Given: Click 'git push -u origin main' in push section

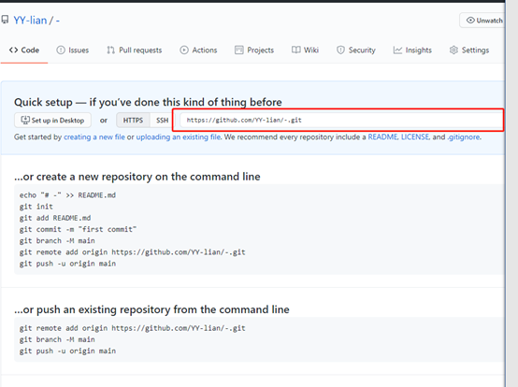Looking at the screenshot, I should click(67, 351).
